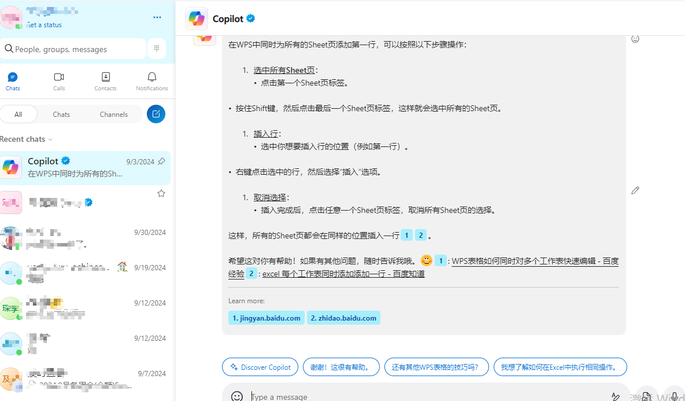Click the star icon on the second chat row
Screen dimensions: 685x401
(x=161, y=193)
